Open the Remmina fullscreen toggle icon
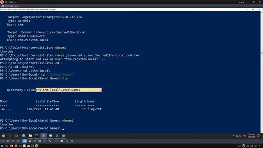The height and width of the screenshot is (148, 263). (8, 141)
